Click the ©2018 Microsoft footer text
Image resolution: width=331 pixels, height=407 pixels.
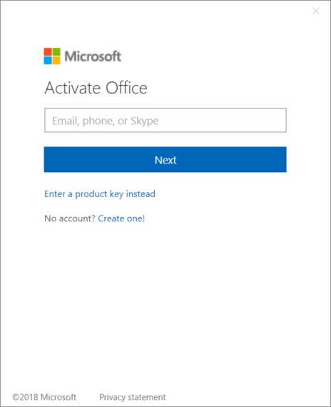[44, 397]
